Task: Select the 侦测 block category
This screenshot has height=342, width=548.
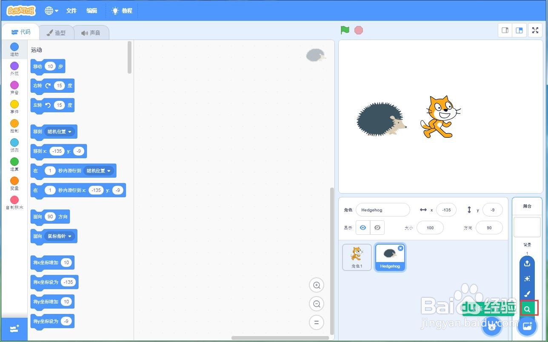Action: click(x=14, y=145)
